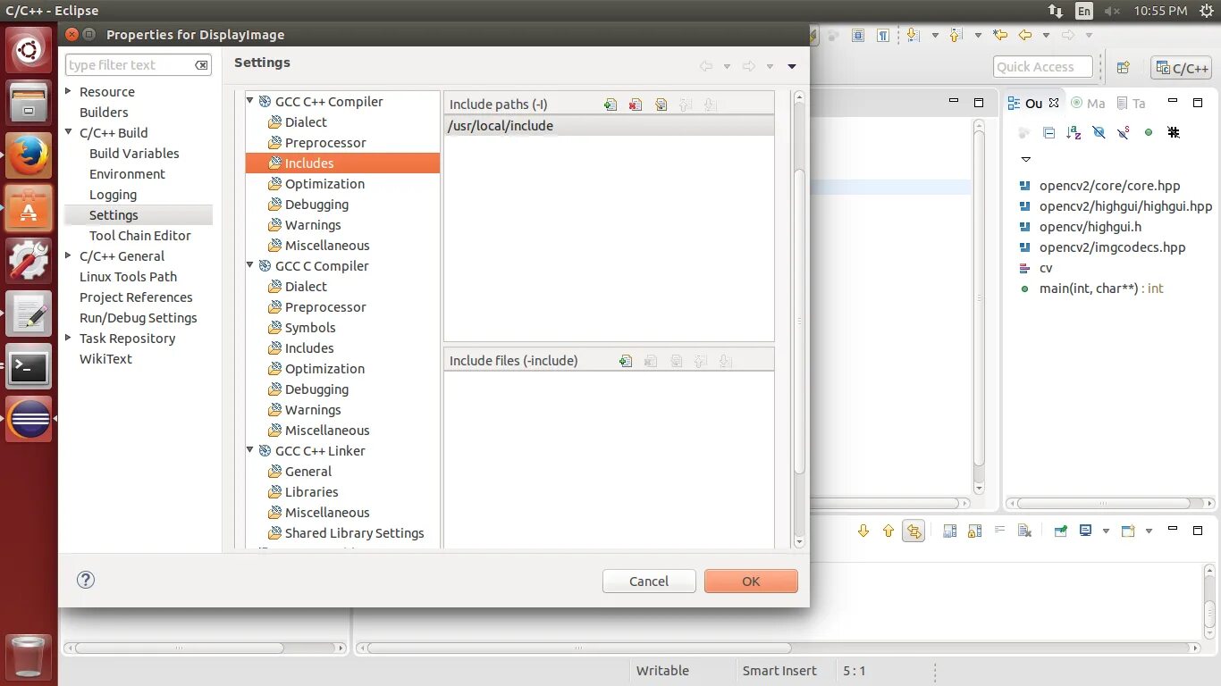
Task: Launch Firefox from Ubuntu dock
Action: 29,156
